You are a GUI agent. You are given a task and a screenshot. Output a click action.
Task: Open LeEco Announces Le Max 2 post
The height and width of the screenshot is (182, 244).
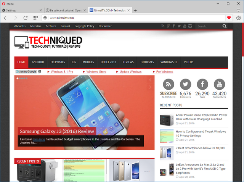point(201,169)
